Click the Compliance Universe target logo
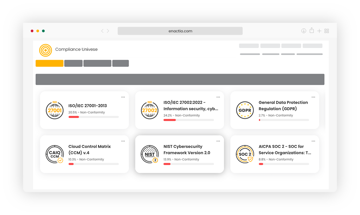Screen dimensions: 360x215 click(45, 50)
